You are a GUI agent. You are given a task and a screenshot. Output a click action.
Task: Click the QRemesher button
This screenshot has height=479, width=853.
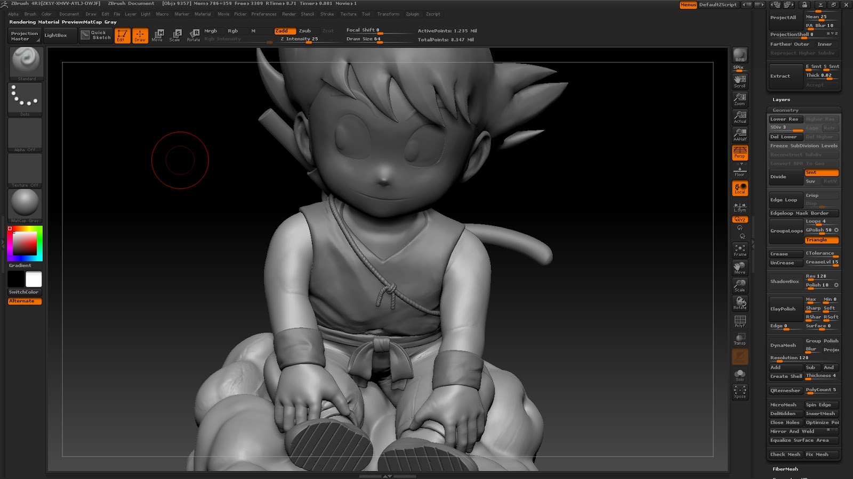(x=786, y=391)
